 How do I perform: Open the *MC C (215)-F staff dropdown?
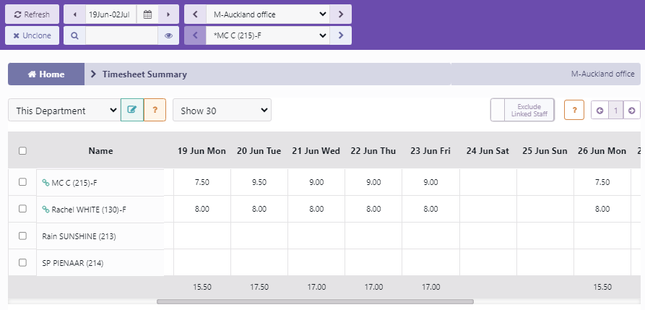click(268, 35)
